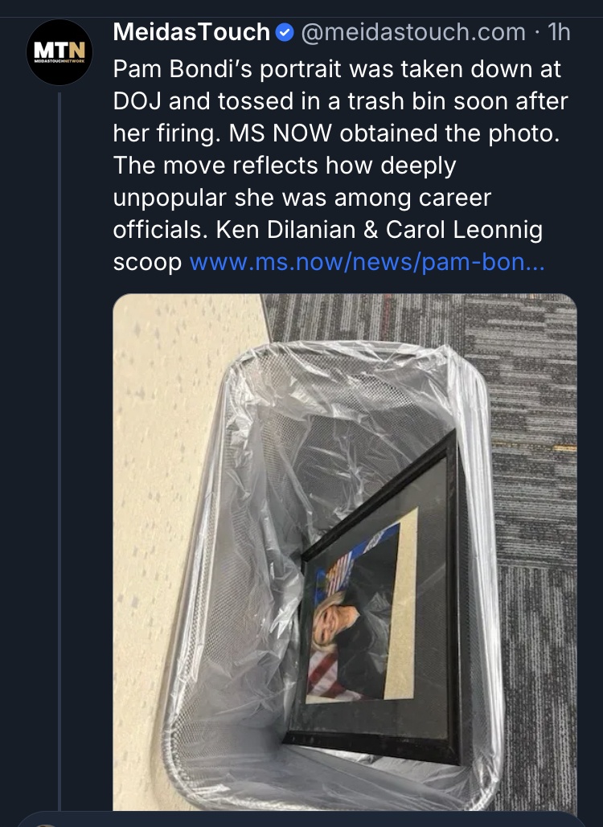Click the @meidastouch.com handle
The width and height of the screenshot is (603, 827).
pos(412,33)
